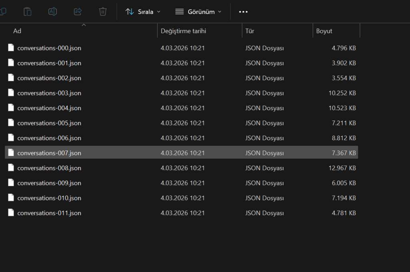This screenshot has width=410, height=272.
Task: Sort by Ad column header
Action: click(17, 31)
